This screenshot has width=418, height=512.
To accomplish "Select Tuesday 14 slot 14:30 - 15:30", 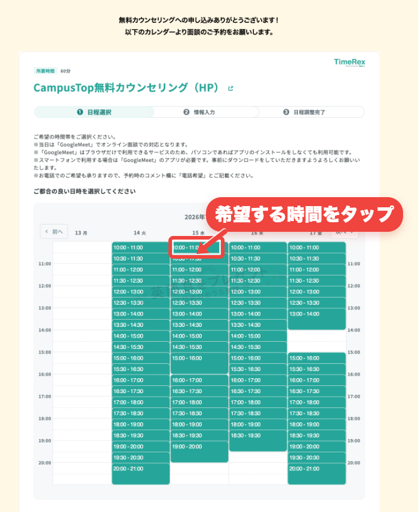I will pyautogui.click(x=141, y=347).
